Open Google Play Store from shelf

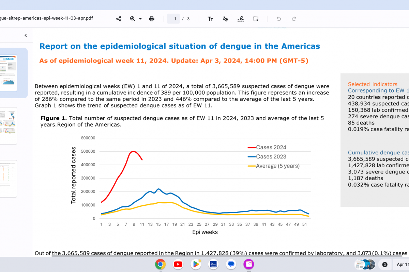pyautogui.click(x=196, y=264)
